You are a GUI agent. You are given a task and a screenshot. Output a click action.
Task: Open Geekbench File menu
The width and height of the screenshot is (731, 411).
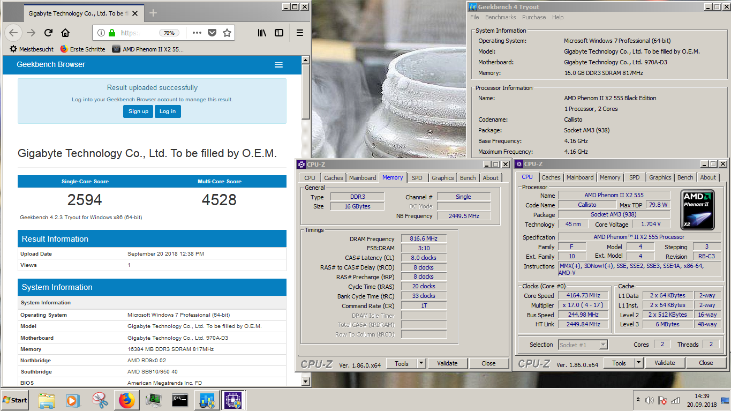[x=474, y=17]
